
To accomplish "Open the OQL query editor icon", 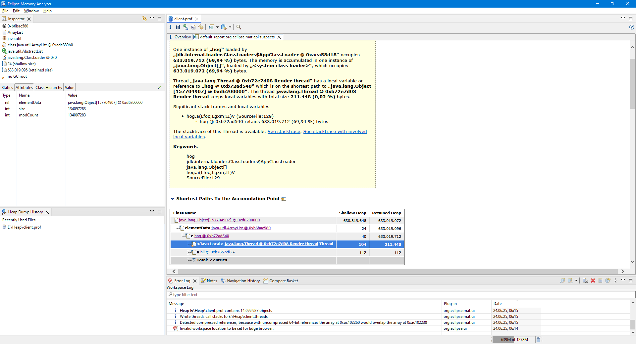I will (x=193, y=27).
